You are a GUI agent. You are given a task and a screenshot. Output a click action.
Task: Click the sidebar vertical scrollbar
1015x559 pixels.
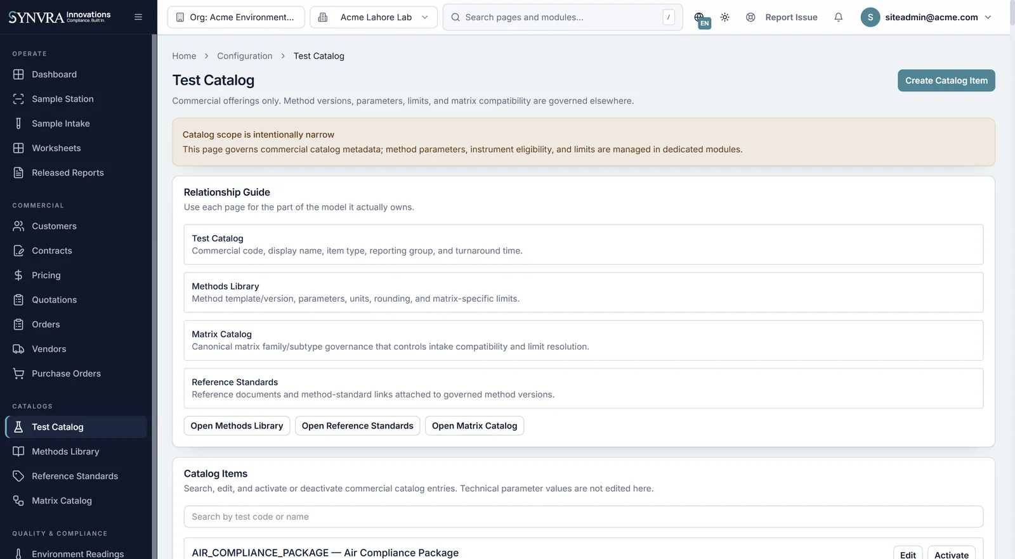pyautogui.click(x=154, y=297)
